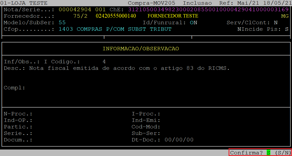Toggle the Serv/ClCont N flag

pyautogui.click(x=276, y=23)
